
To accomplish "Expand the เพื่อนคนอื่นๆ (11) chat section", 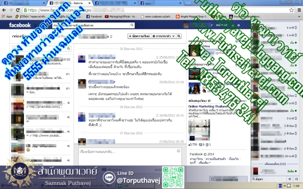I will click(275, 164).
